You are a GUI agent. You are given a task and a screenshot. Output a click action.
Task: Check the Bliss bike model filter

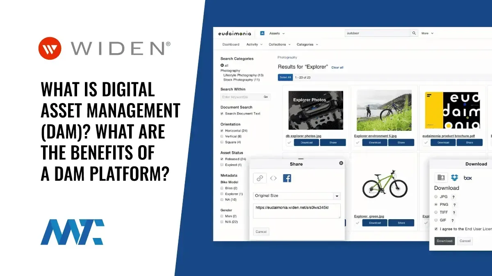click(222, 188)
